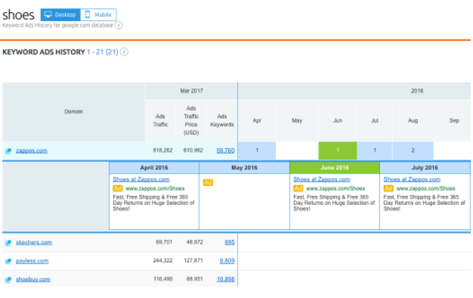Switch to Desktop view

[60, 14]
